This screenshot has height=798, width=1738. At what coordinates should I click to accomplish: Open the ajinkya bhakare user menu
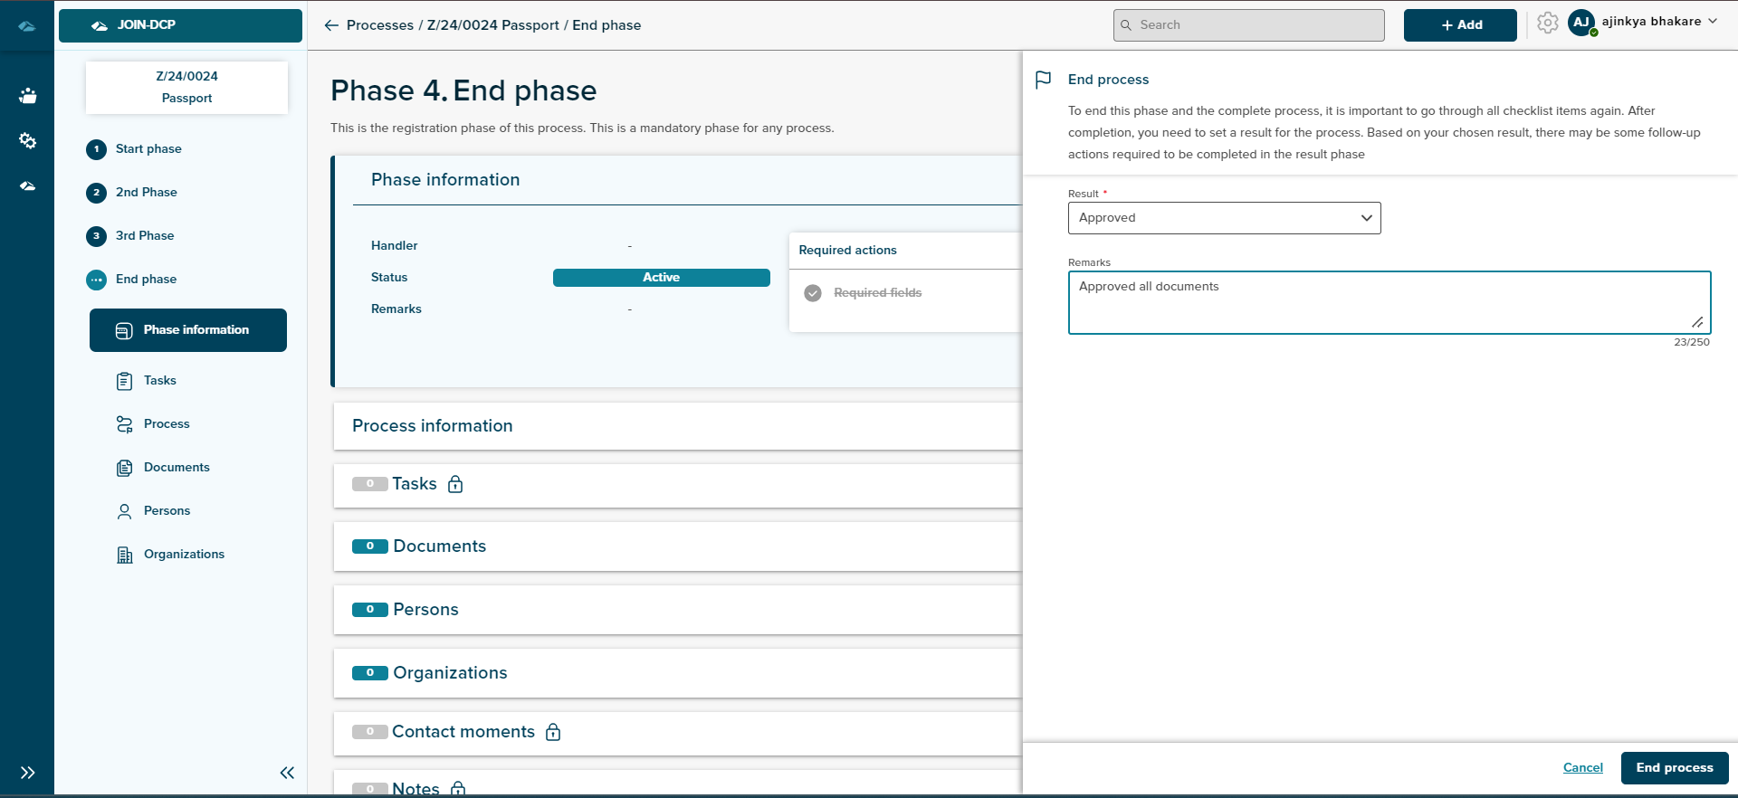pos(1652,23)
